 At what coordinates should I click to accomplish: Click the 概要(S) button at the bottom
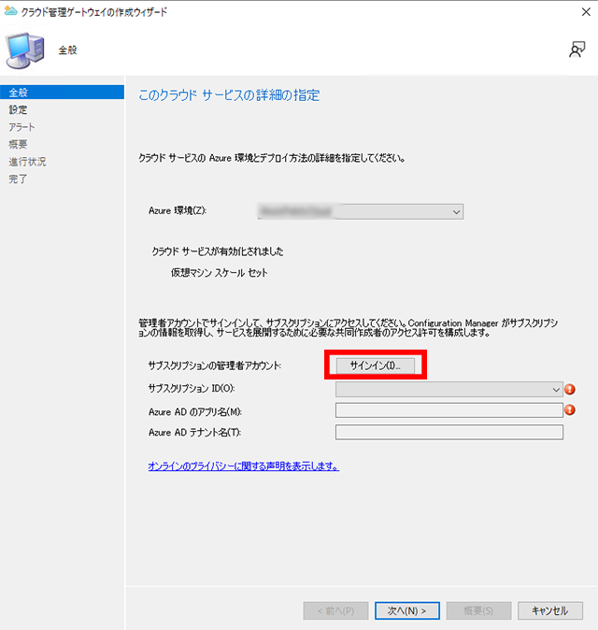(478, 610)
